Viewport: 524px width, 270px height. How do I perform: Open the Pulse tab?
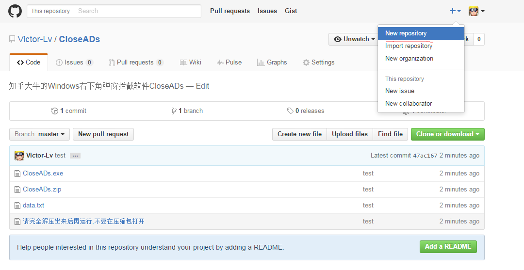point(229,63)
